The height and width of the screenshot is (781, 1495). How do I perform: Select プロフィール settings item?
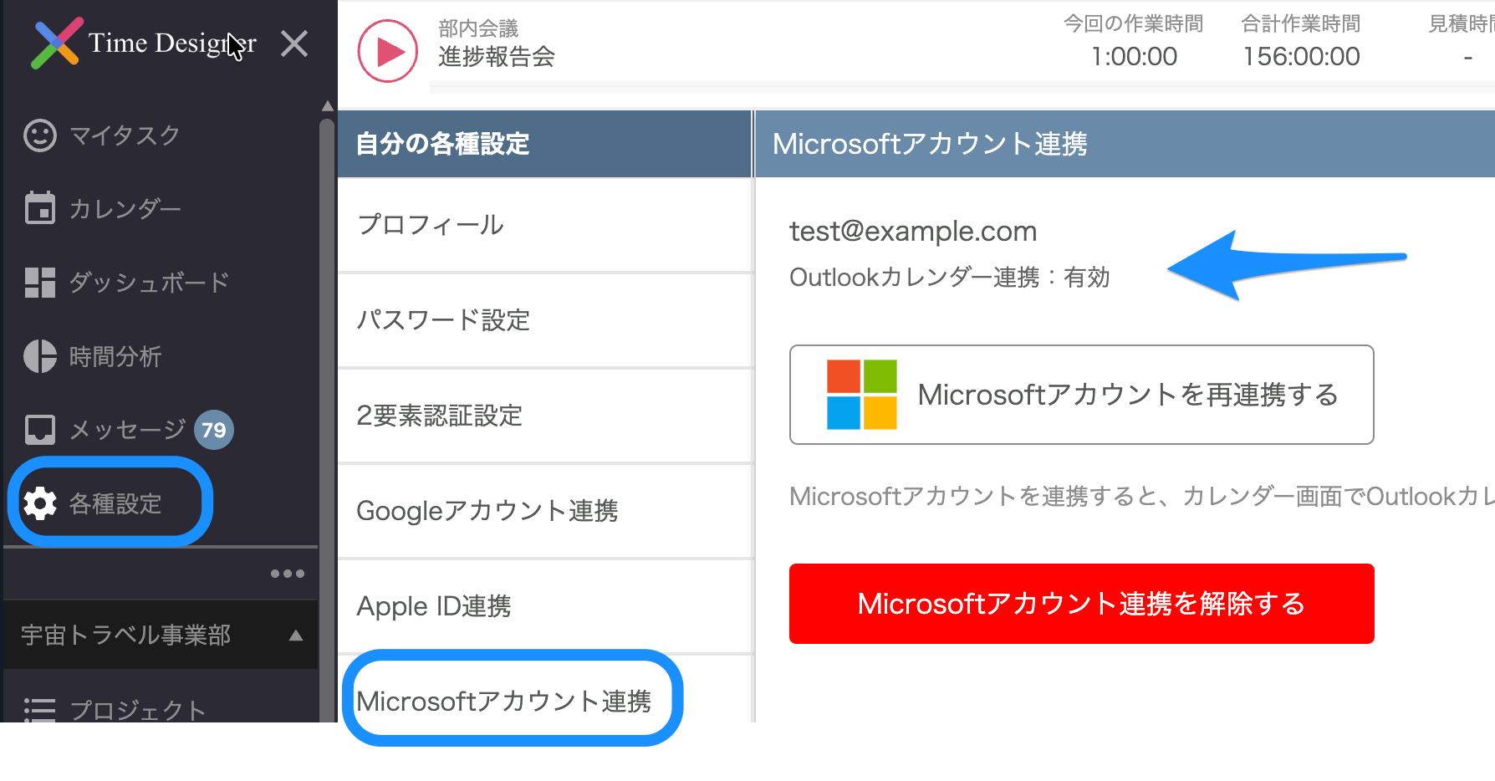[545, 225]
